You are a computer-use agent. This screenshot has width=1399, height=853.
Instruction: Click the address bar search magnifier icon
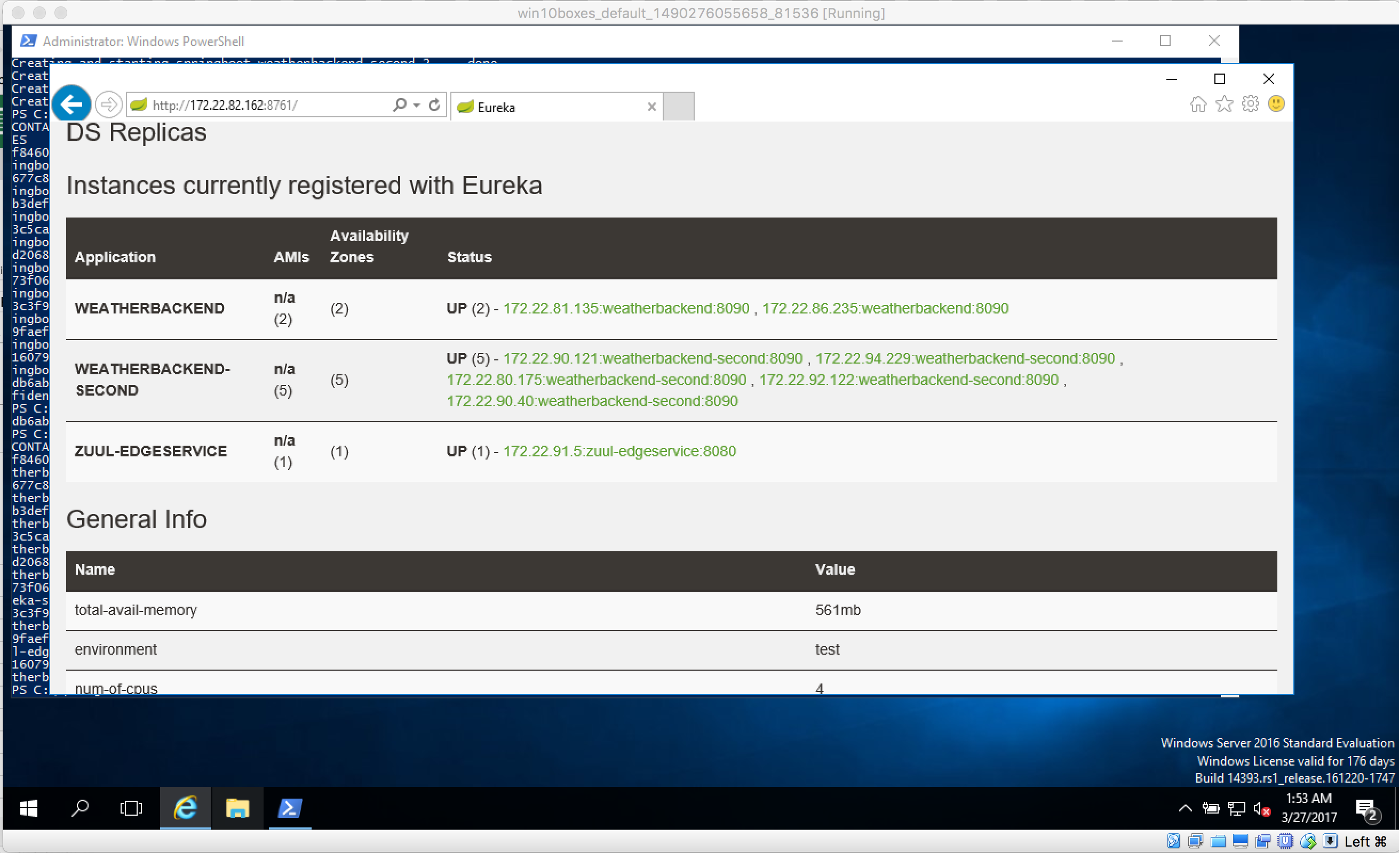click(x=400, y=105)
